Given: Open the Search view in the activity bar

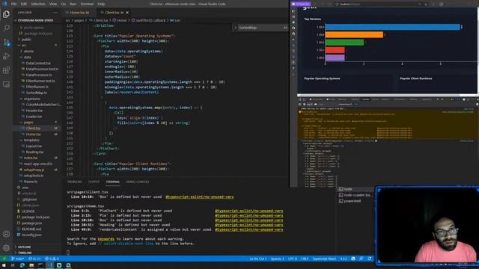Looking at the screenshot, I should coord(6,28).
